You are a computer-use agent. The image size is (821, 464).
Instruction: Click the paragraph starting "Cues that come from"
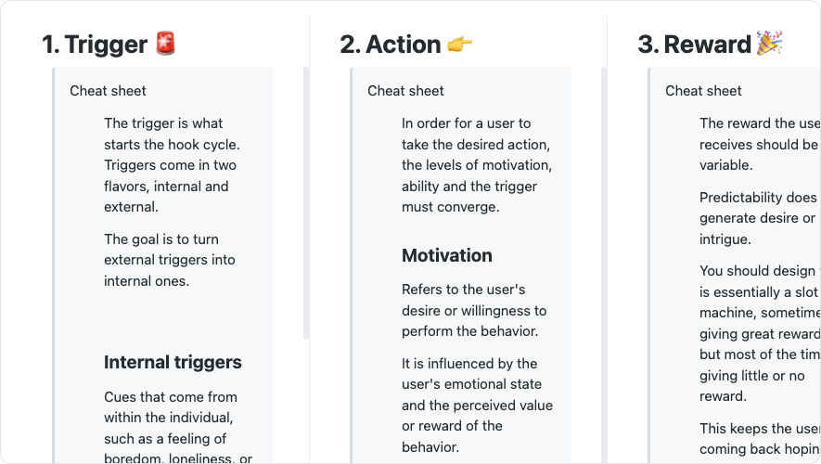click(178, 428)
